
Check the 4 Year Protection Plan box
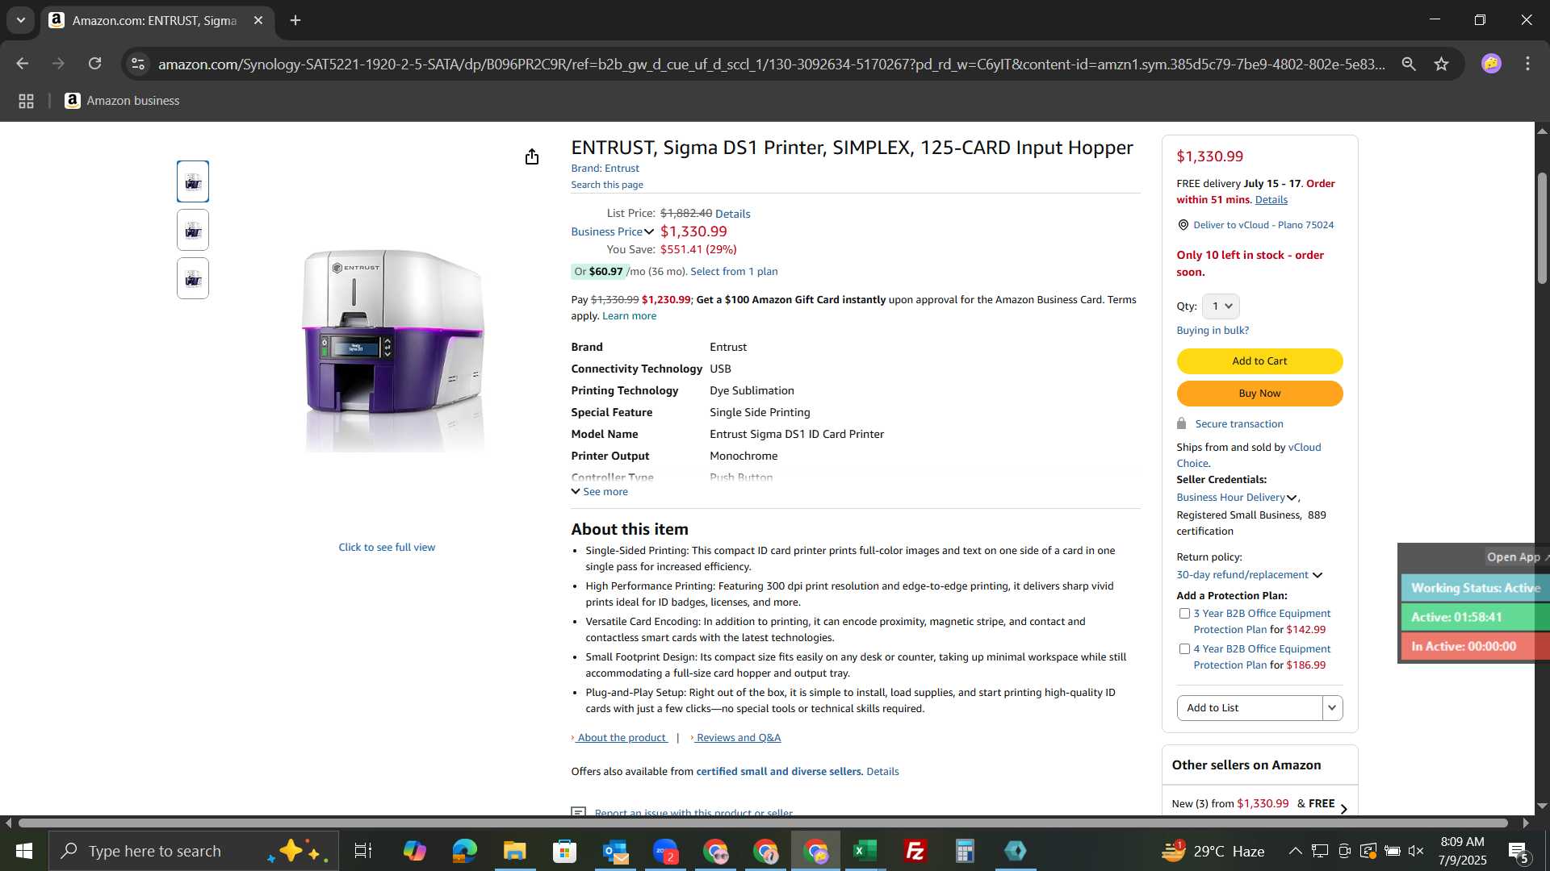[1184, 649]
